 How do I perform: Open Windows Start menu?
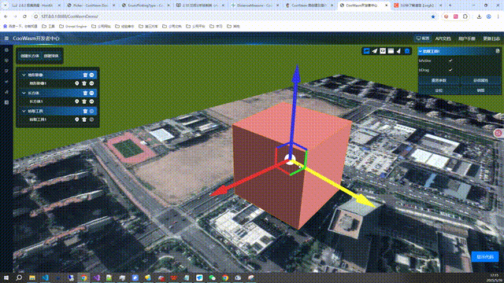(6, 277)
